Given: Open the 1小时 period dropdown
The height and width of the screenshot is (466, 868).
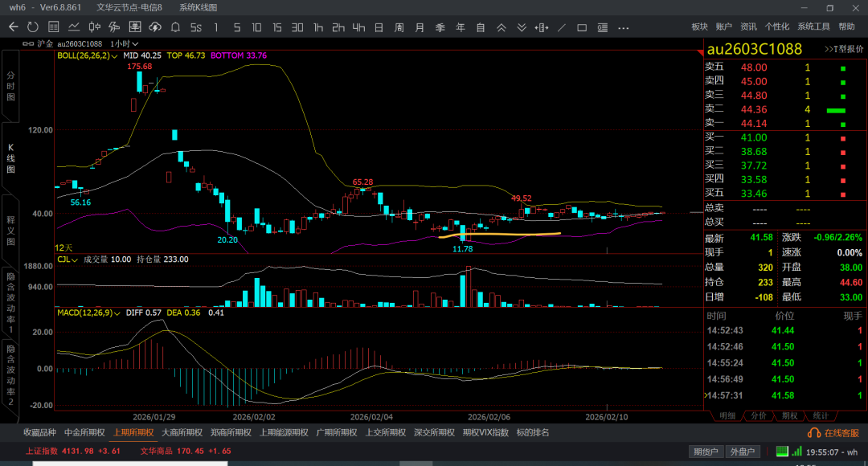Looking at the screenshot, I should (x=125, y=43).
